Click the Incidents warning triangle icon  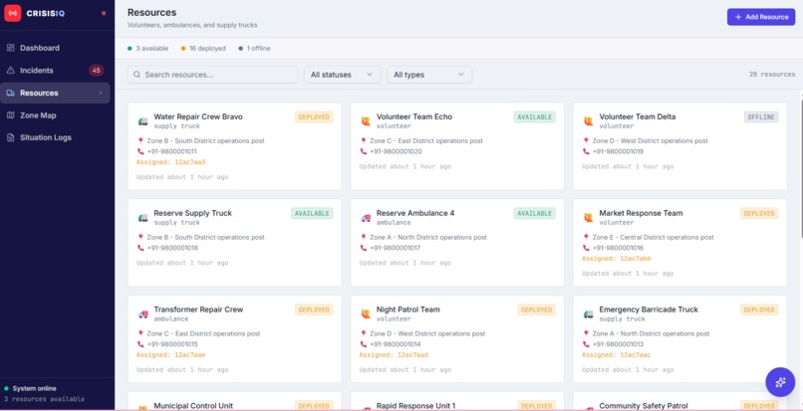[10, 70]
